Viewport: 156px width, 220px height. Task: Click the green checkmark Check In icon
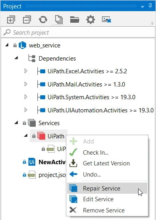pyautogui.click(x=73, y=152)
